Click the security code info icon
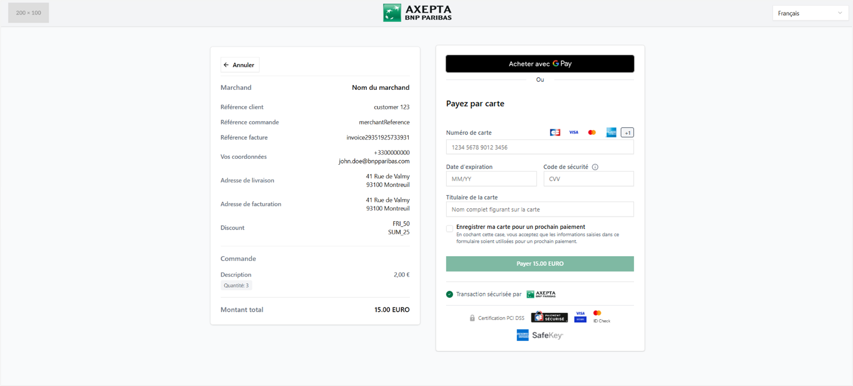 tap(595, 167)
